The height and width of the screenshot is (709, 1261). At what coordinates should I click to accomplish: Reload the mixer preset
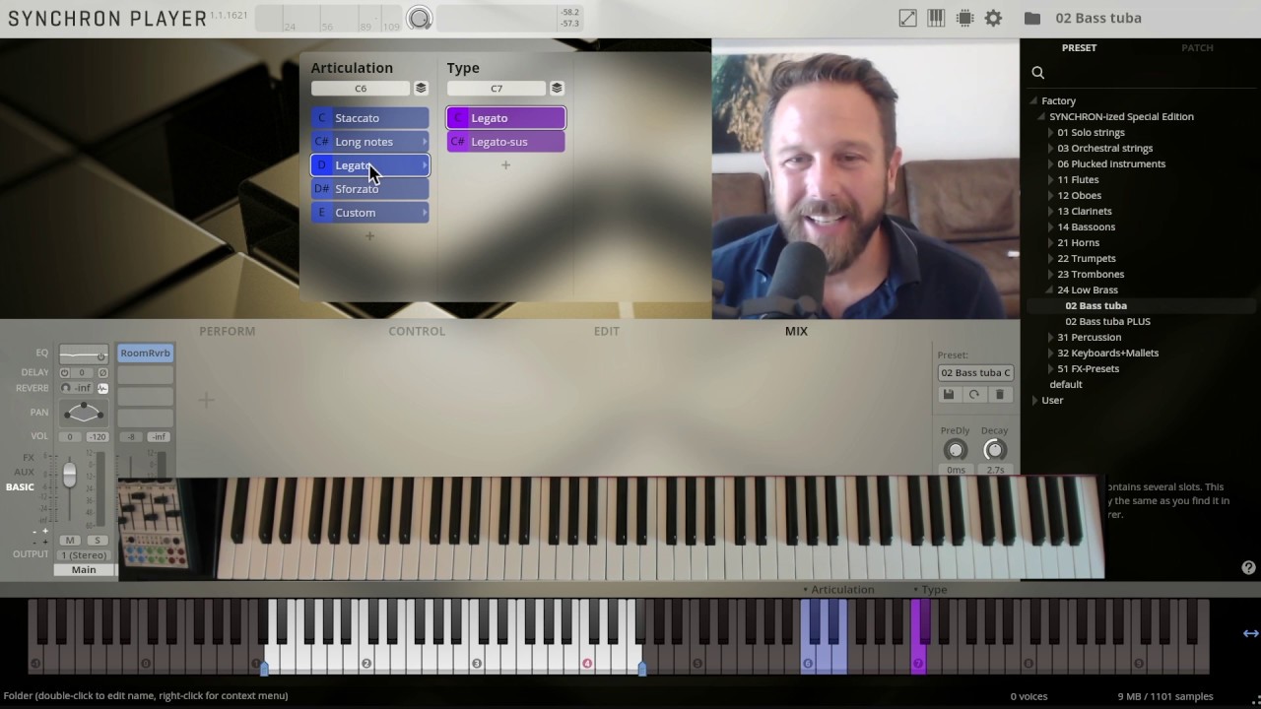(x=974, y=395)
